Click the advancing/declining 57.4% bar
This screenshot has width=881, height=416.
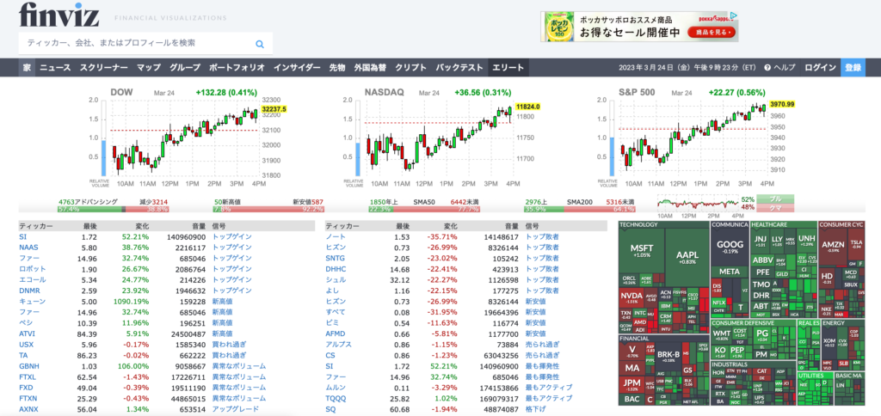pos(113,209)
